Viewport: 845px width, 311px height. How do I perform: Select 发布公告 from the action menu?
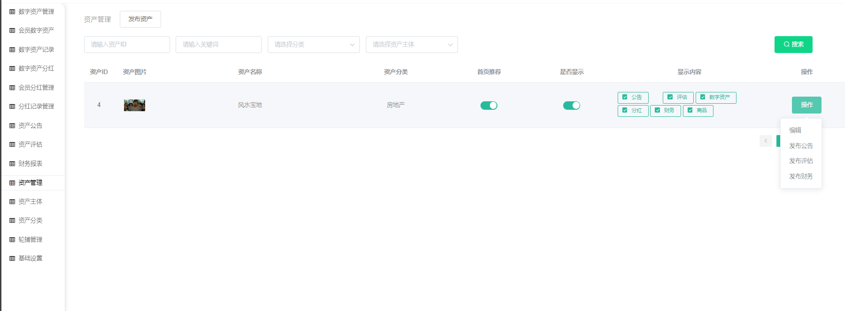(x=801, y=146)
